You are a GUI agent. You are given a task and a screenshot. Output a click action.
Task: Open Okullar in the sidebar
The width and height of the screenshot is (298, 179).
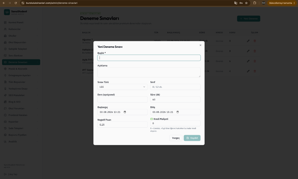click(21, 36)
